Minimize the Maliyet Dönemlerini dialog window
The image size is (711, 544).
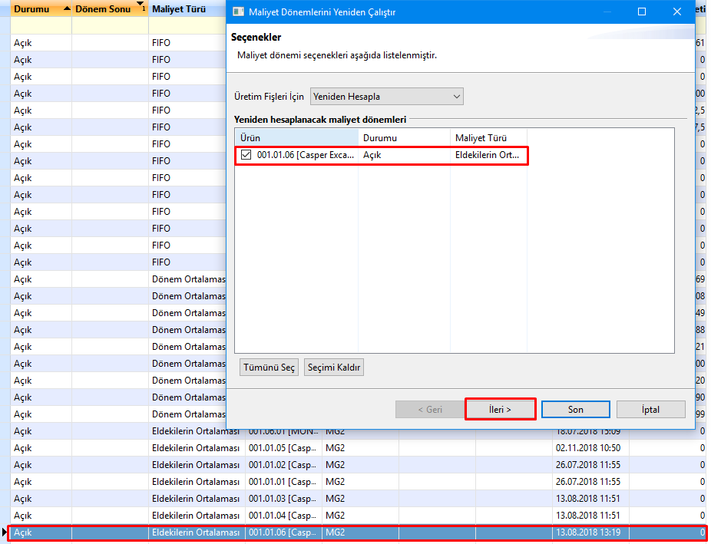click(607, 12)
